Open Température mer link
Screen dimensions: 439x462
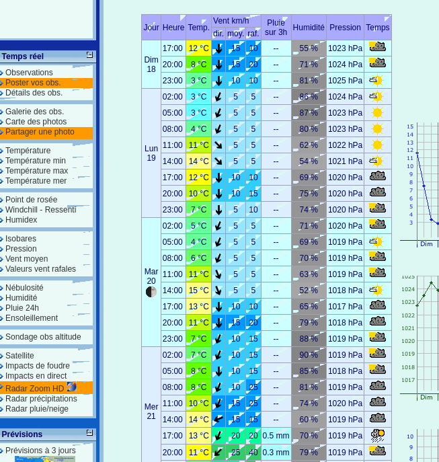[x=36, y=181]
